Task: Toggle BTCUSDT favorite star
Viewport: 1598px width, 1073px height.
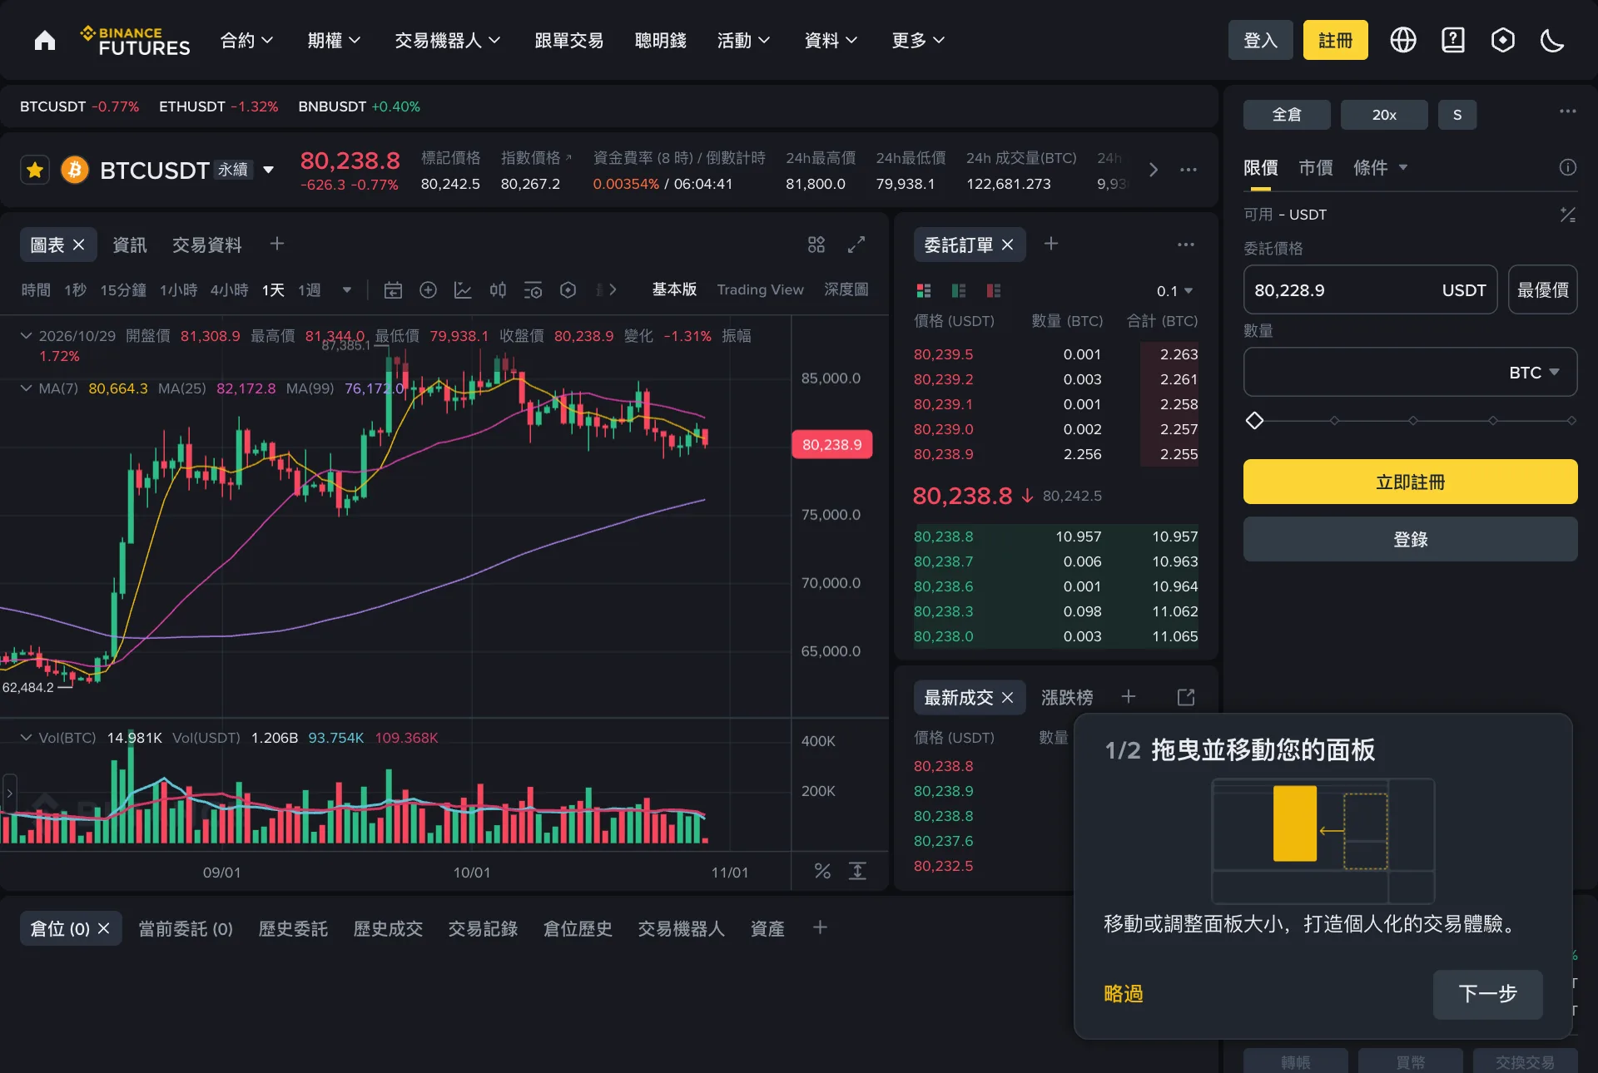Action: [35, 171]
